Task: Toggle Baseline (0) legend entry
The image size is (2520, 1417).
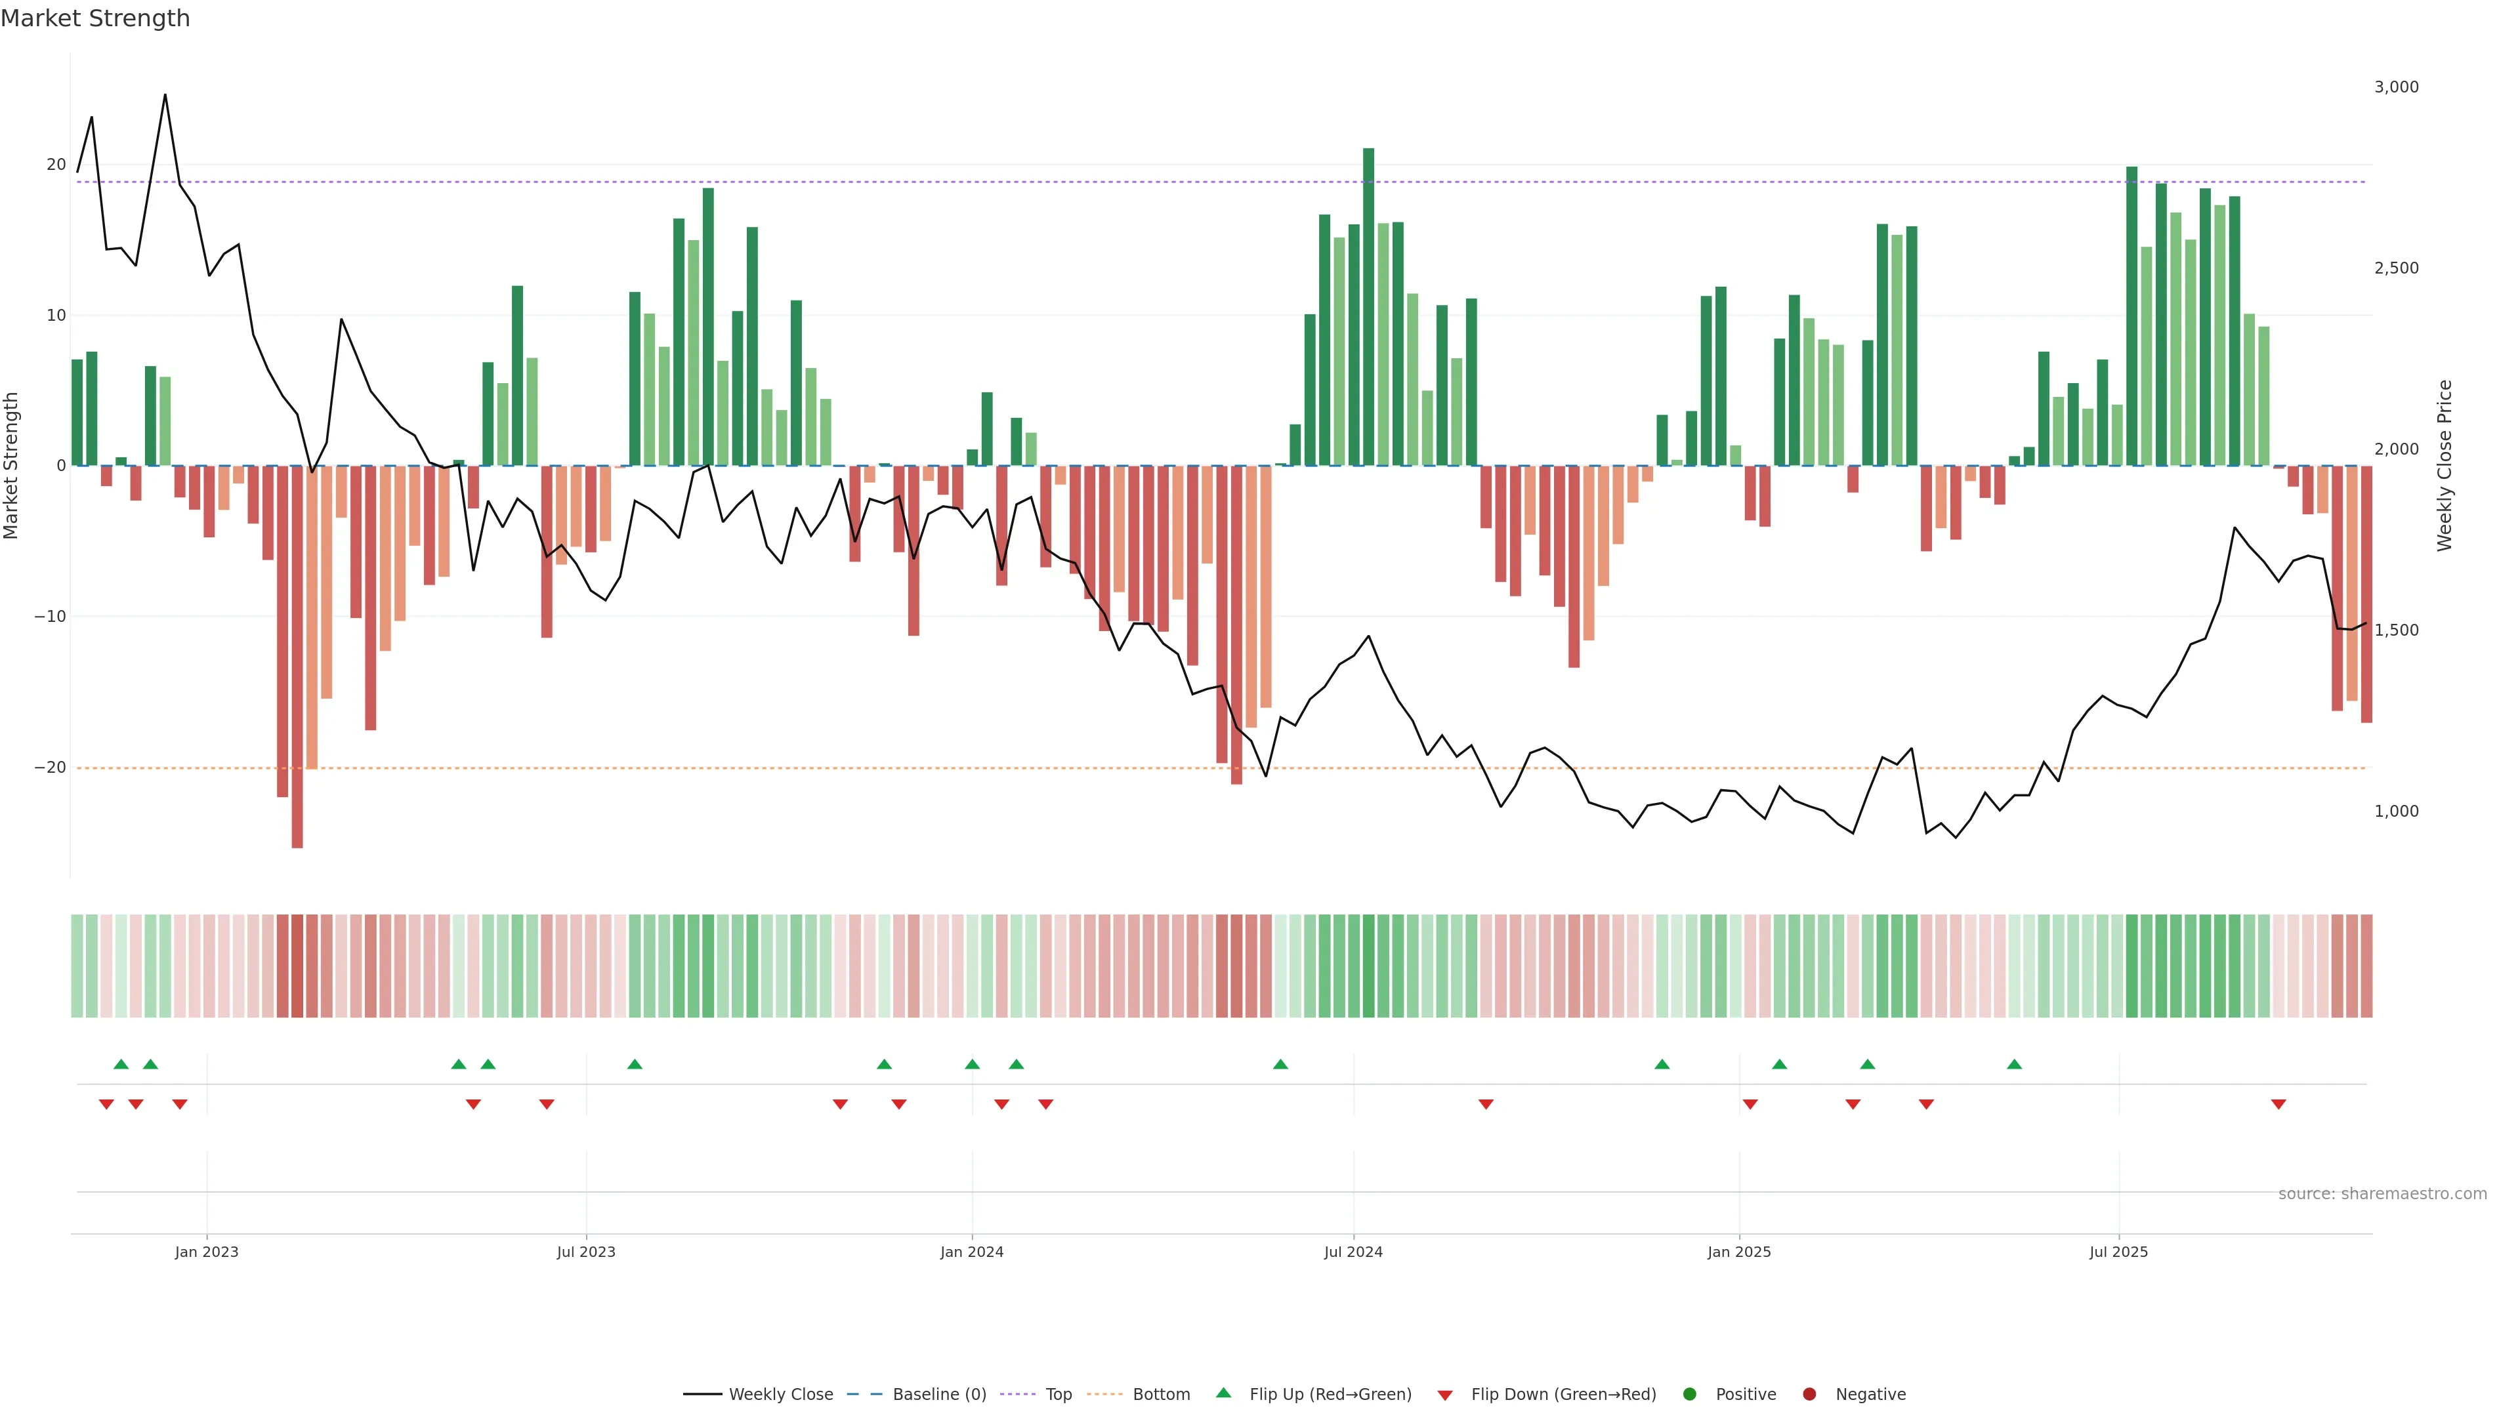Action: [938, 1395]
